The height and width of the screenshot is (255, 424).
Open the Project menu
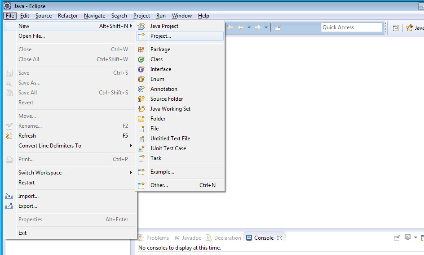point(141,16)
